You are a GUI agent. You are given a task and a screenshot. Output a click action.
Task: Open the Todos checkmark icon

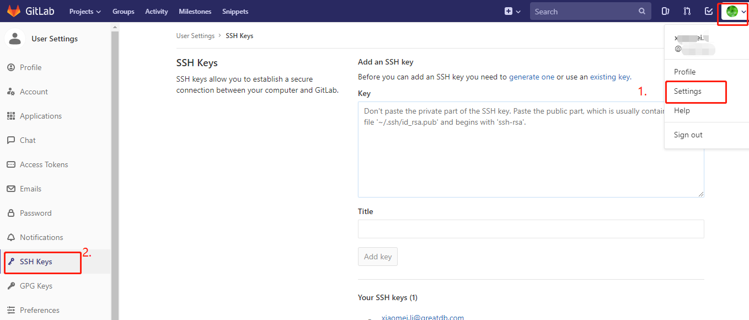(x=708, y=11)
